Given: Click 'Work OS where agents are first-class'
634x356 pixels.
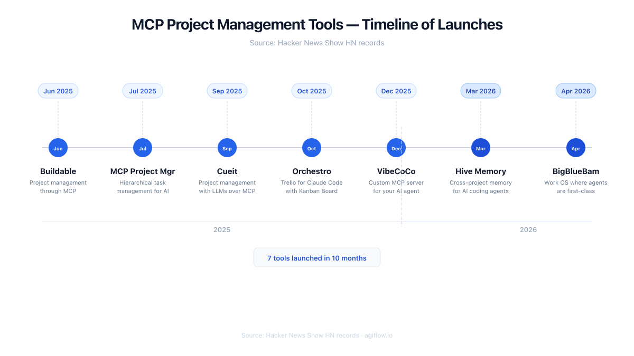Looking at the screenshot, I should click(x=576, y=187).
